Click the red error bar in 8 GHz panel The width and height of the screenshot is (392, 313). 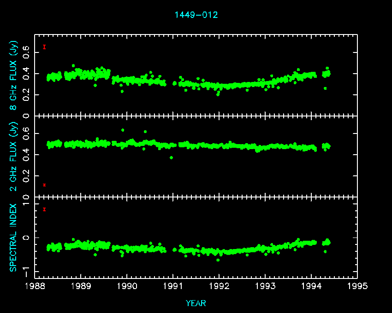pyautogui.click(x=44, y=47)
